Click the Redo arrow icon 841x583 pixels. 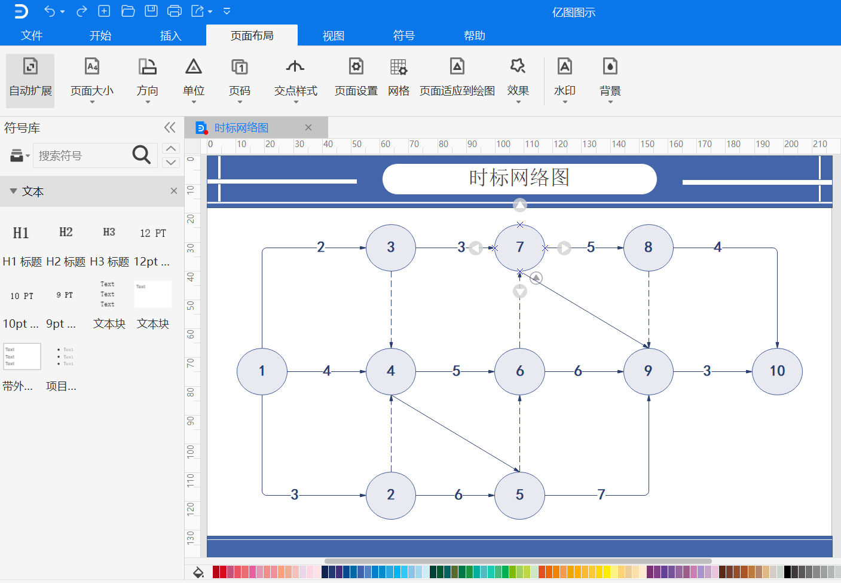click(82, 11)
